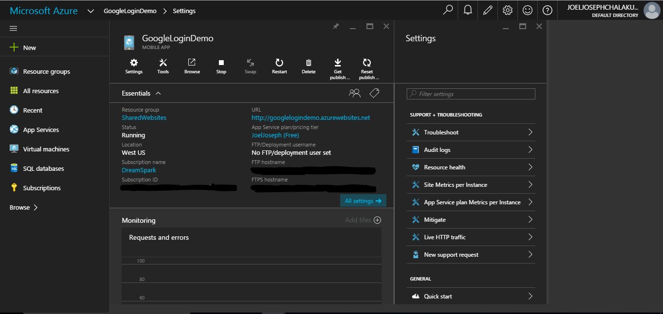The height and width of the screenshot is (314, 663).
Task: Open the search magnifier in top bar
Action: [x=448, y=10]
